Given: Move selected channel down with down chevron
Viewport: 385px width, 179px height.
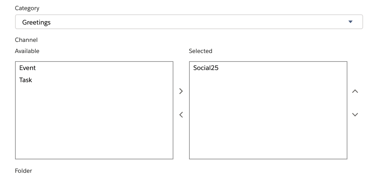Looking at the screenshot, I should [355, 115].
